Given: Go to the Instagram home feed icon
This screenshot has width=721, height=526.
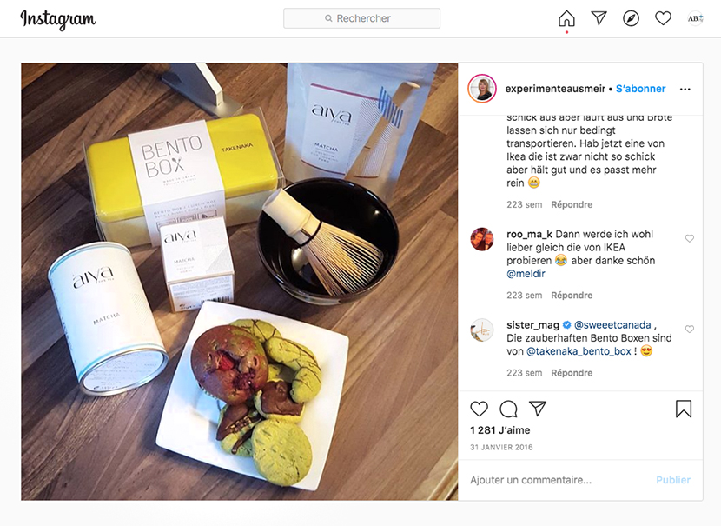Looking at the screenshot, I should pos(566,18).
